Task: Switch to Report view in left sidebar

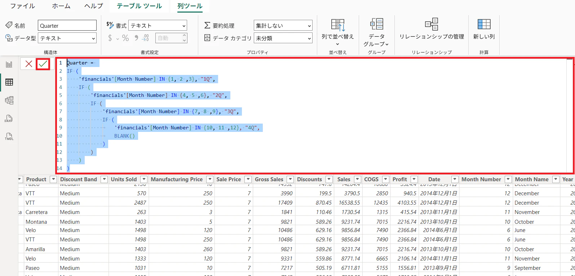Action: point(9,64)
